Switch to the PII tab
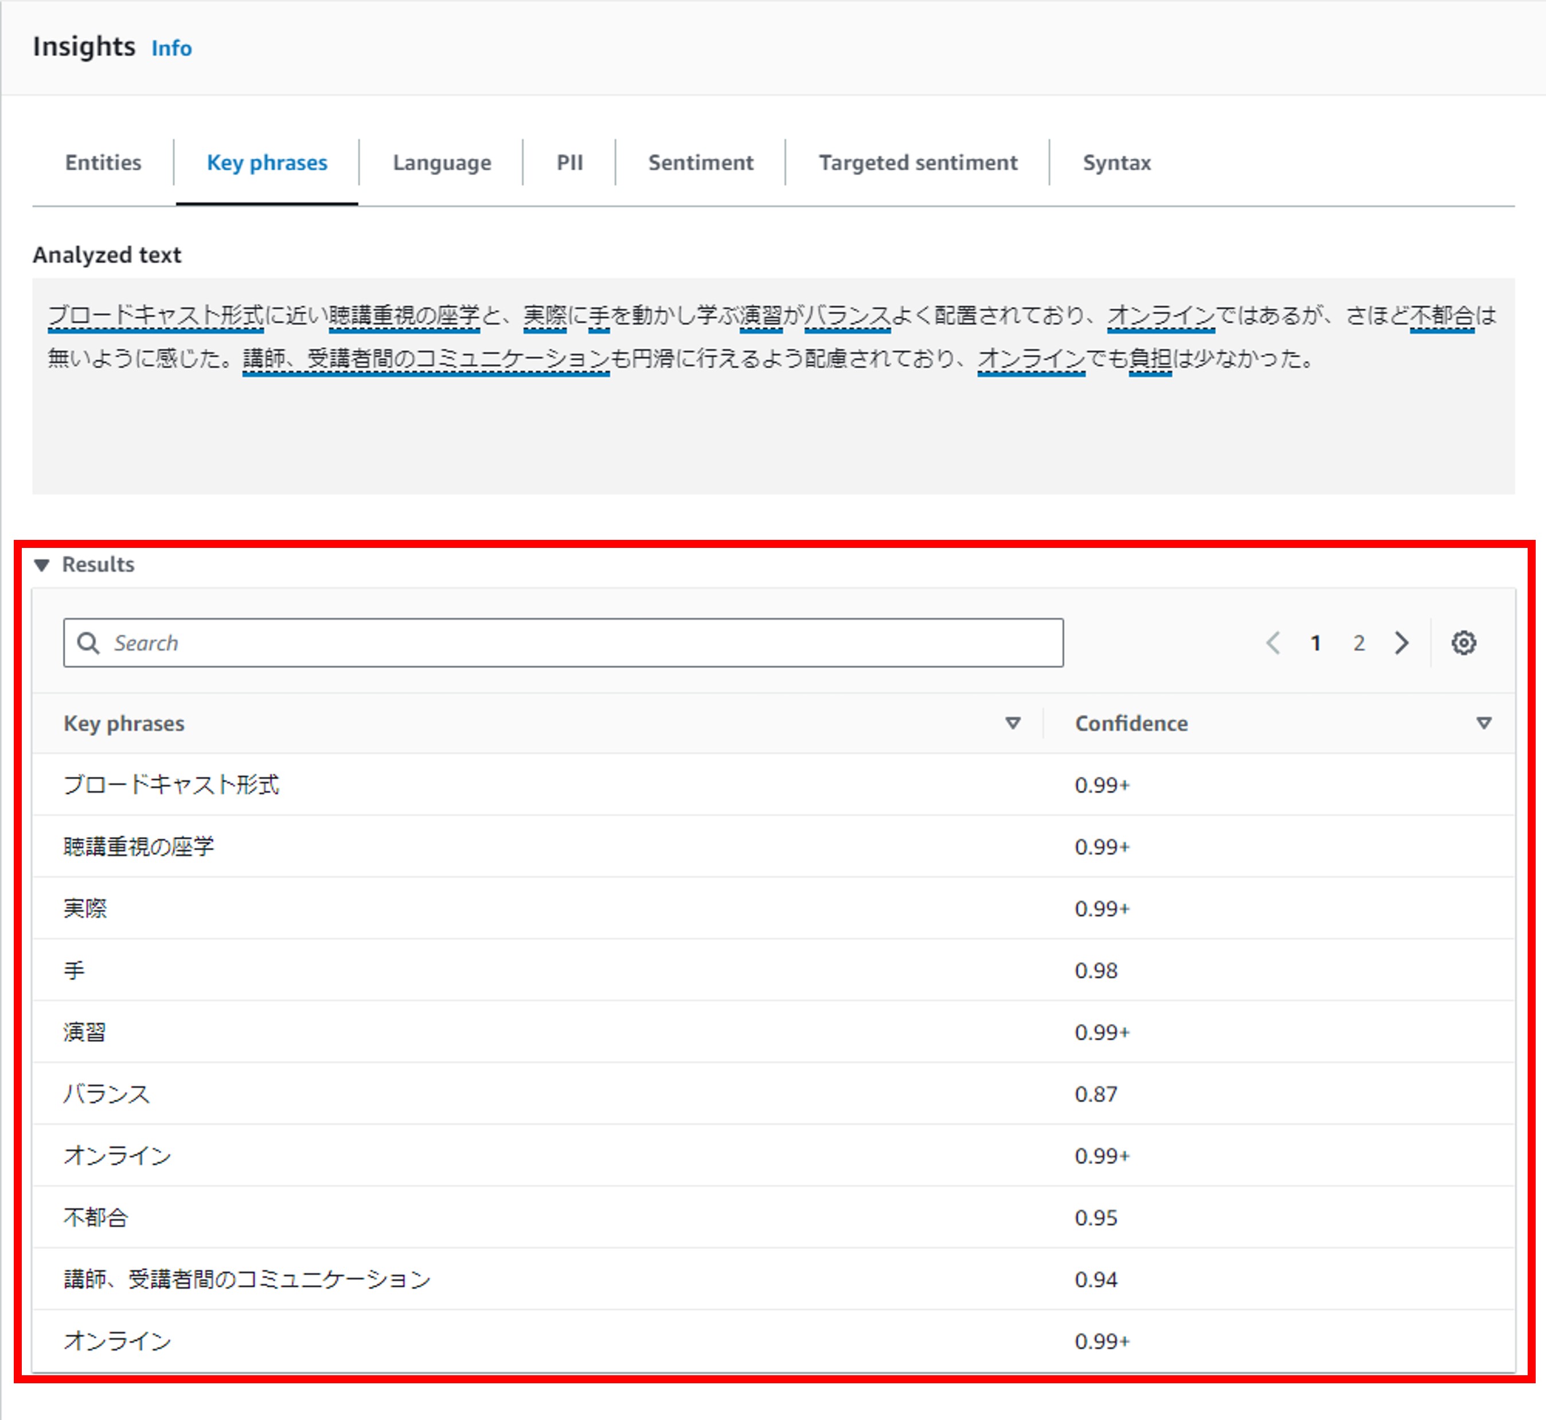 pos(569,163)
